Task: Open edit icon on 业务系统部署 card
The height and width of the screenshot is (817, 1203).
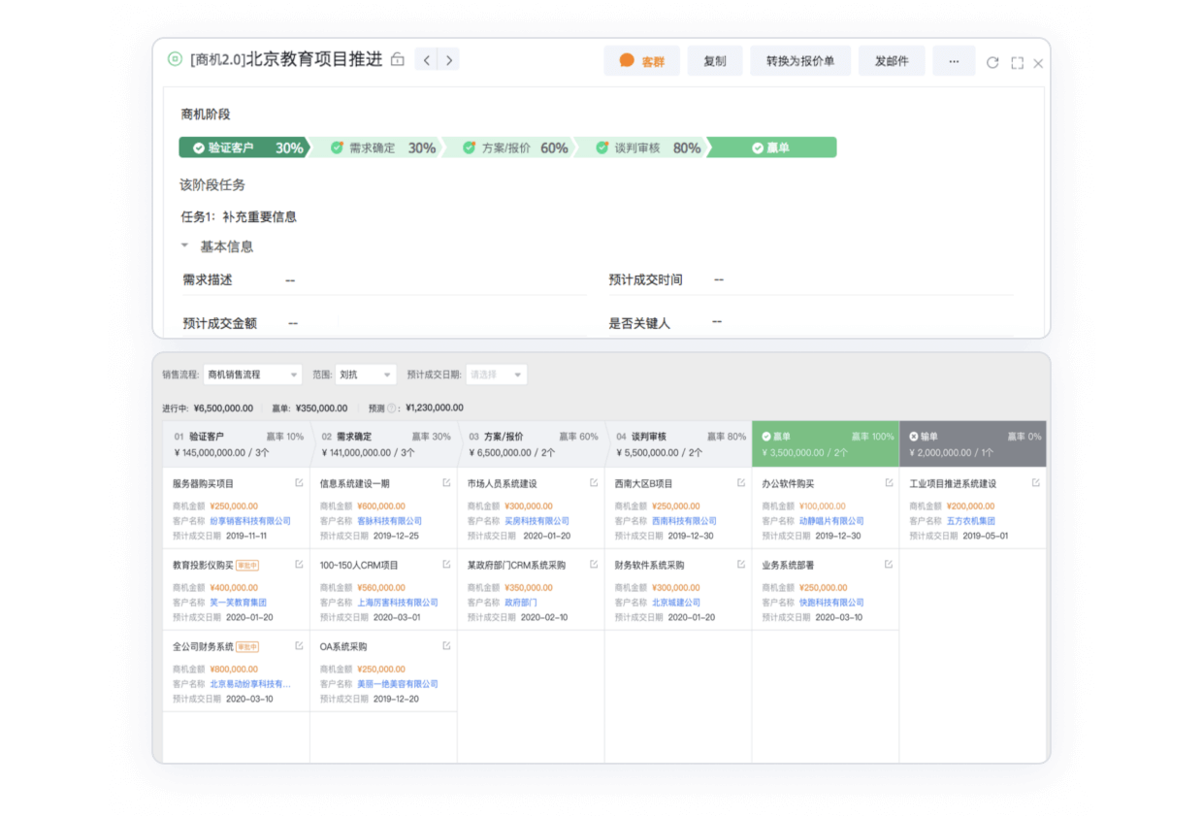Action: [889, 564]
